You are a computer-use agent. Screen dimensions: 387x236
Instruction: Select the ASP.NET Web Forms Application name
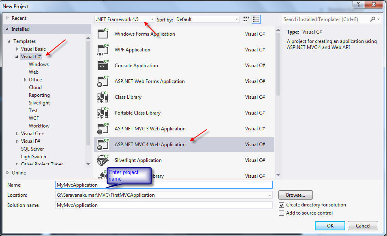pos(150,81)
